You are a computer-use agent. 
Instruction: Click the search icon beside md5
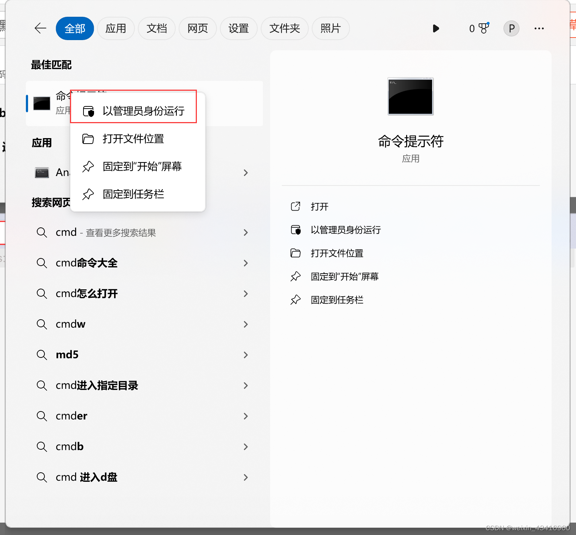point(42,355)
